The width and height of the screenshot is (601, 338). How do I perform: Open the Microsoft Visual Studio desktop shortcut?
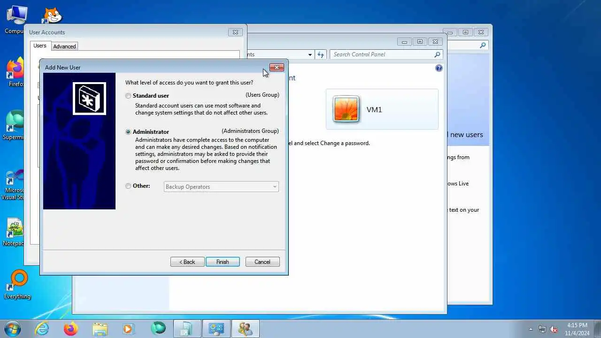pos(14,185)
